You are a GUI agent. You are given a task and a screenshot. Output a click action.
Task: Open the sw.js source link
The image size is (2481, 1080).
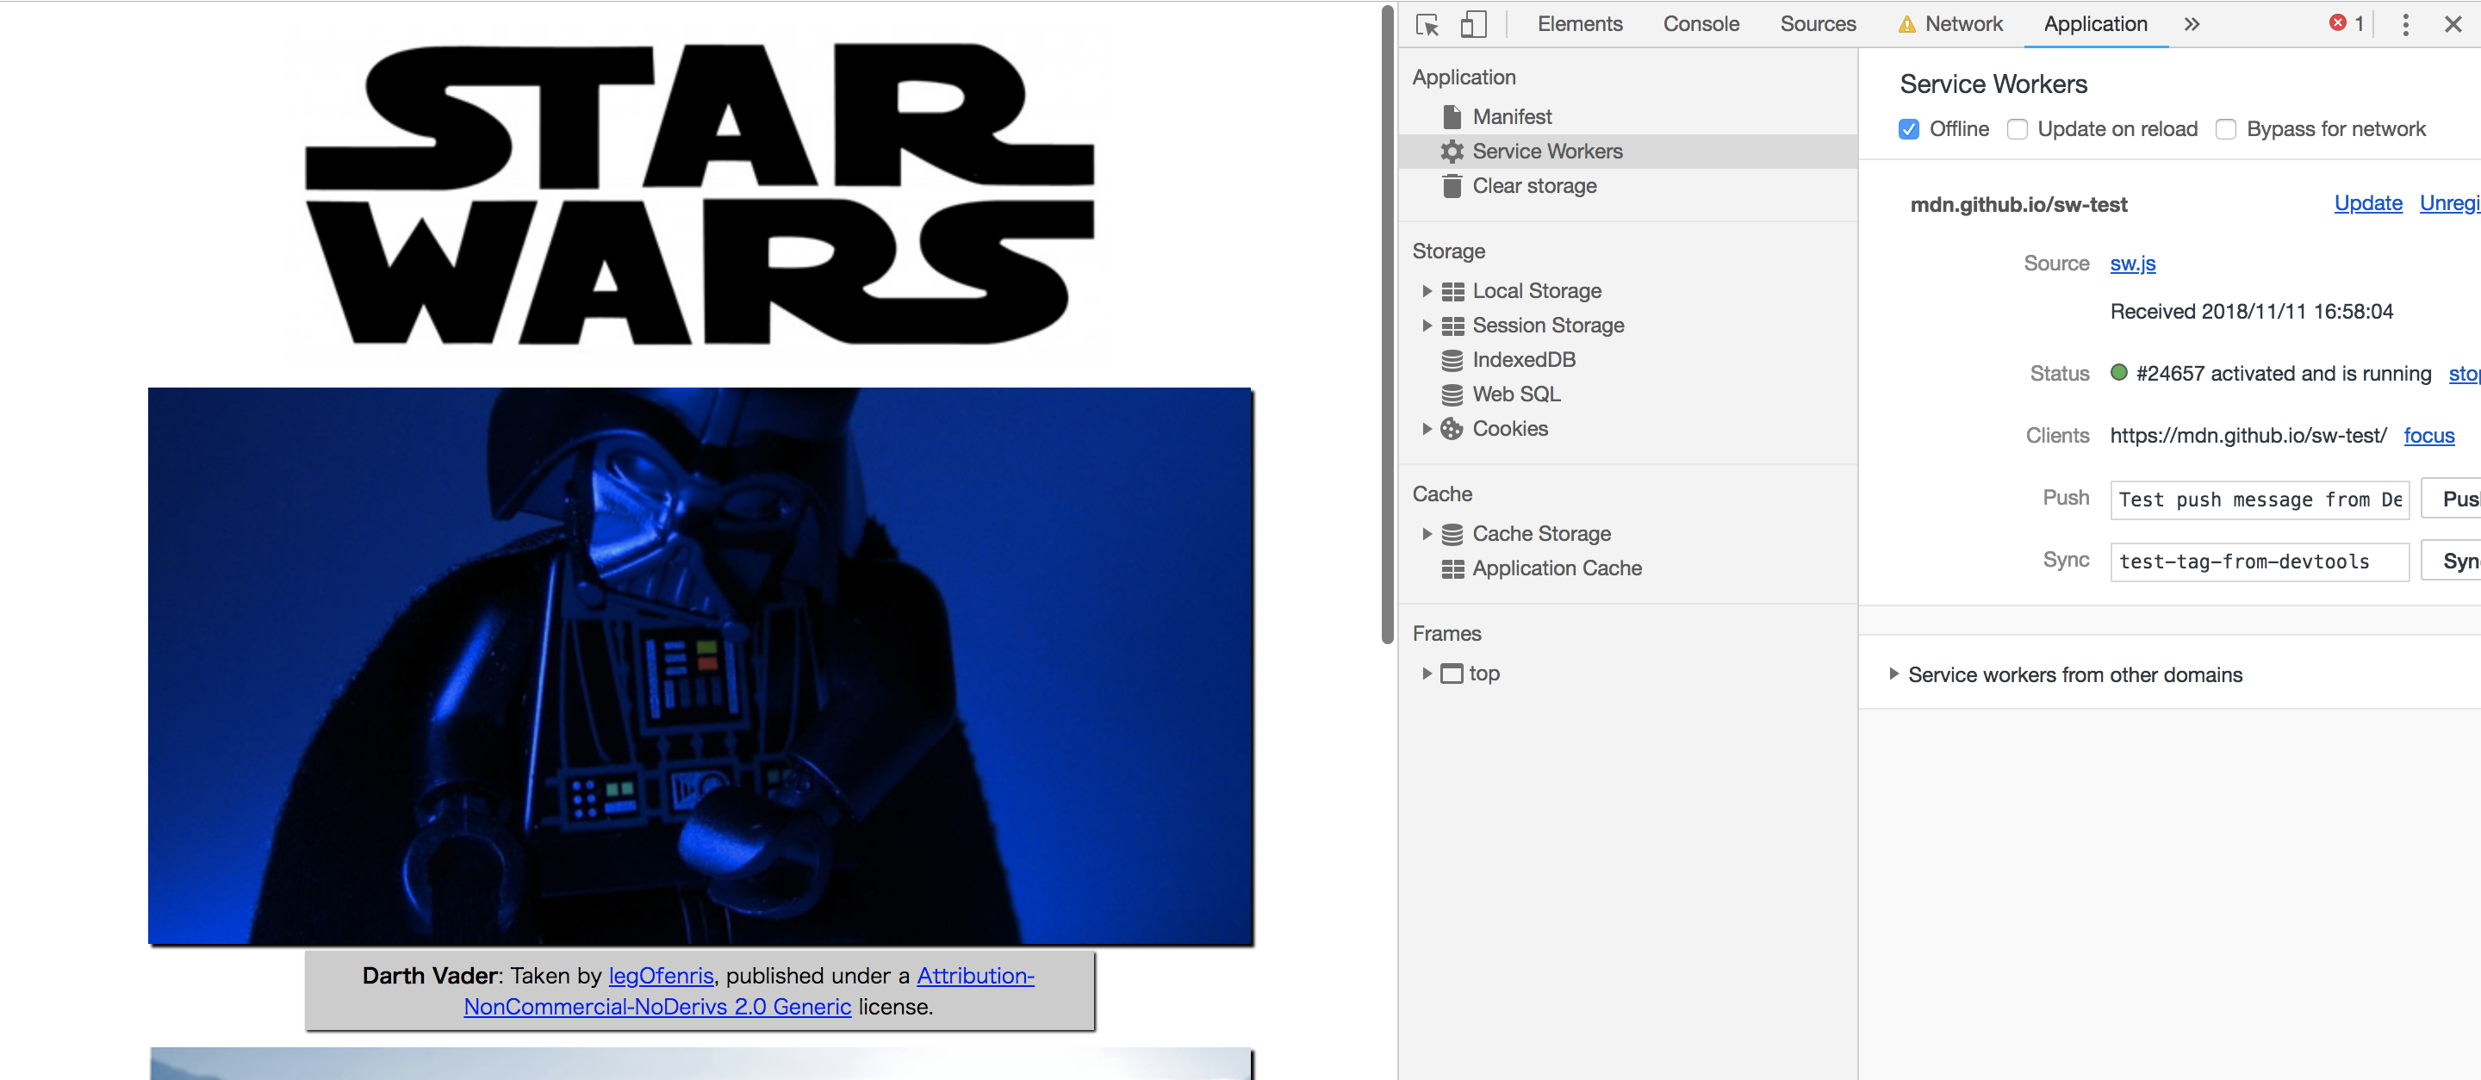2132,264
